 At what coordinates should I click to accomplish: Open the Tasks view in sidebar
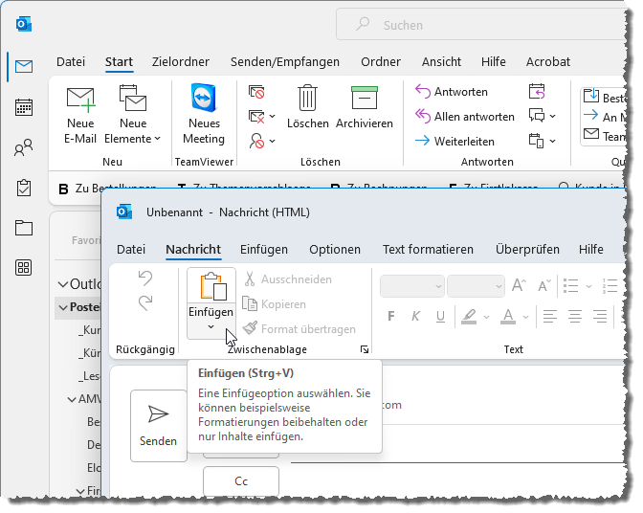(24, 188)
